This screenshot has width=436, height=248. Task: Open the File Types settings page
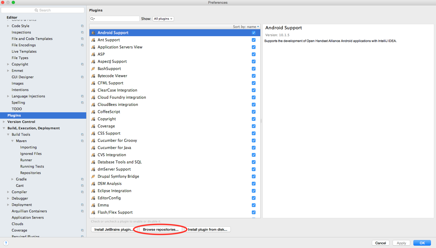(x=20, y=58)
